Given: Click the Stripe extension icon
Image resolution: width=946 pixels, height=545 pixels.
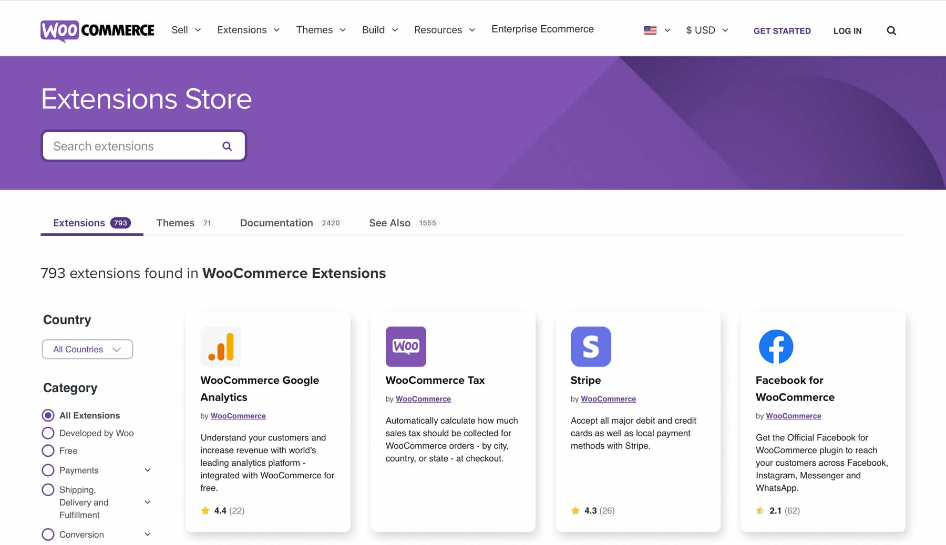Looking at the screenshot, I should tap(591, 347).
